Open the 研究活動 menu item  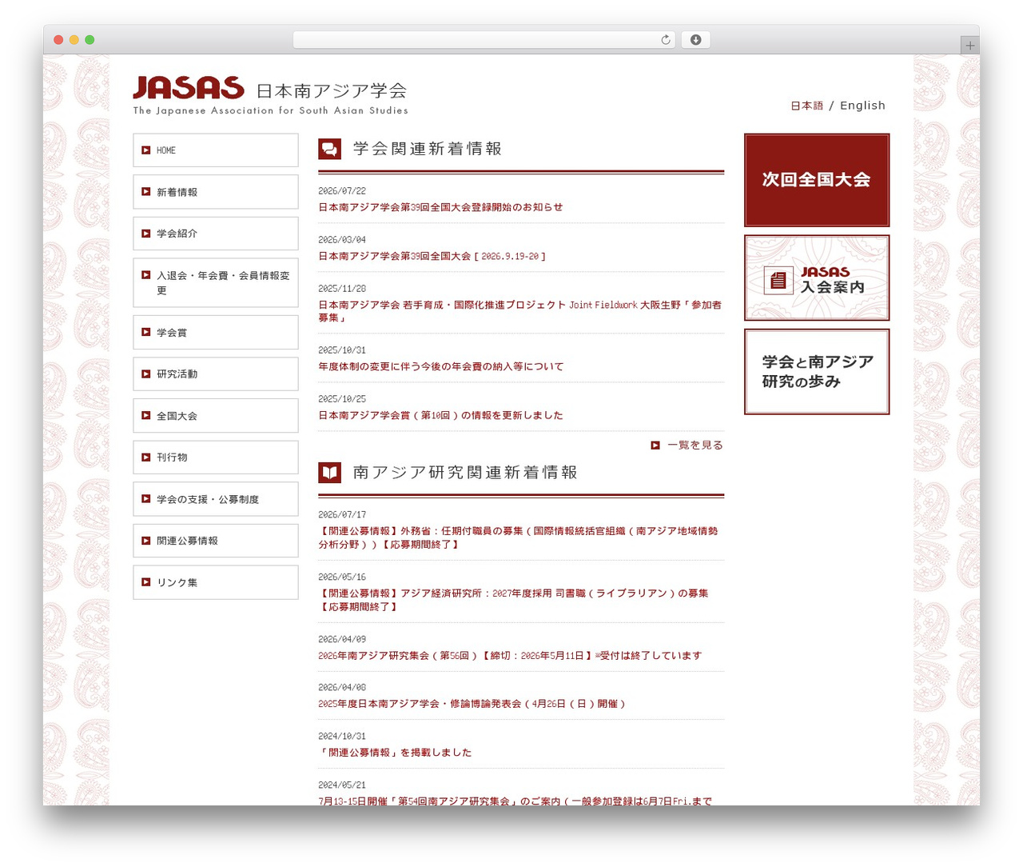coord(216,374)
